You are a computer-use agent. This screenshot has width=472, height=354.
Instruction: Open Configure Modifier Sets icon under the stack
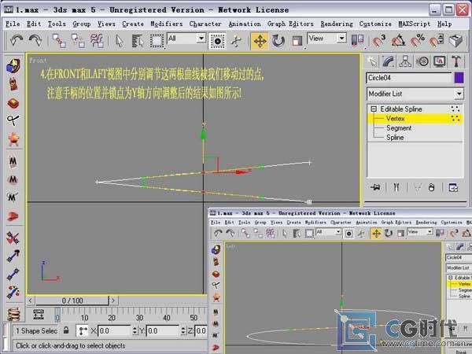(453, 188)
